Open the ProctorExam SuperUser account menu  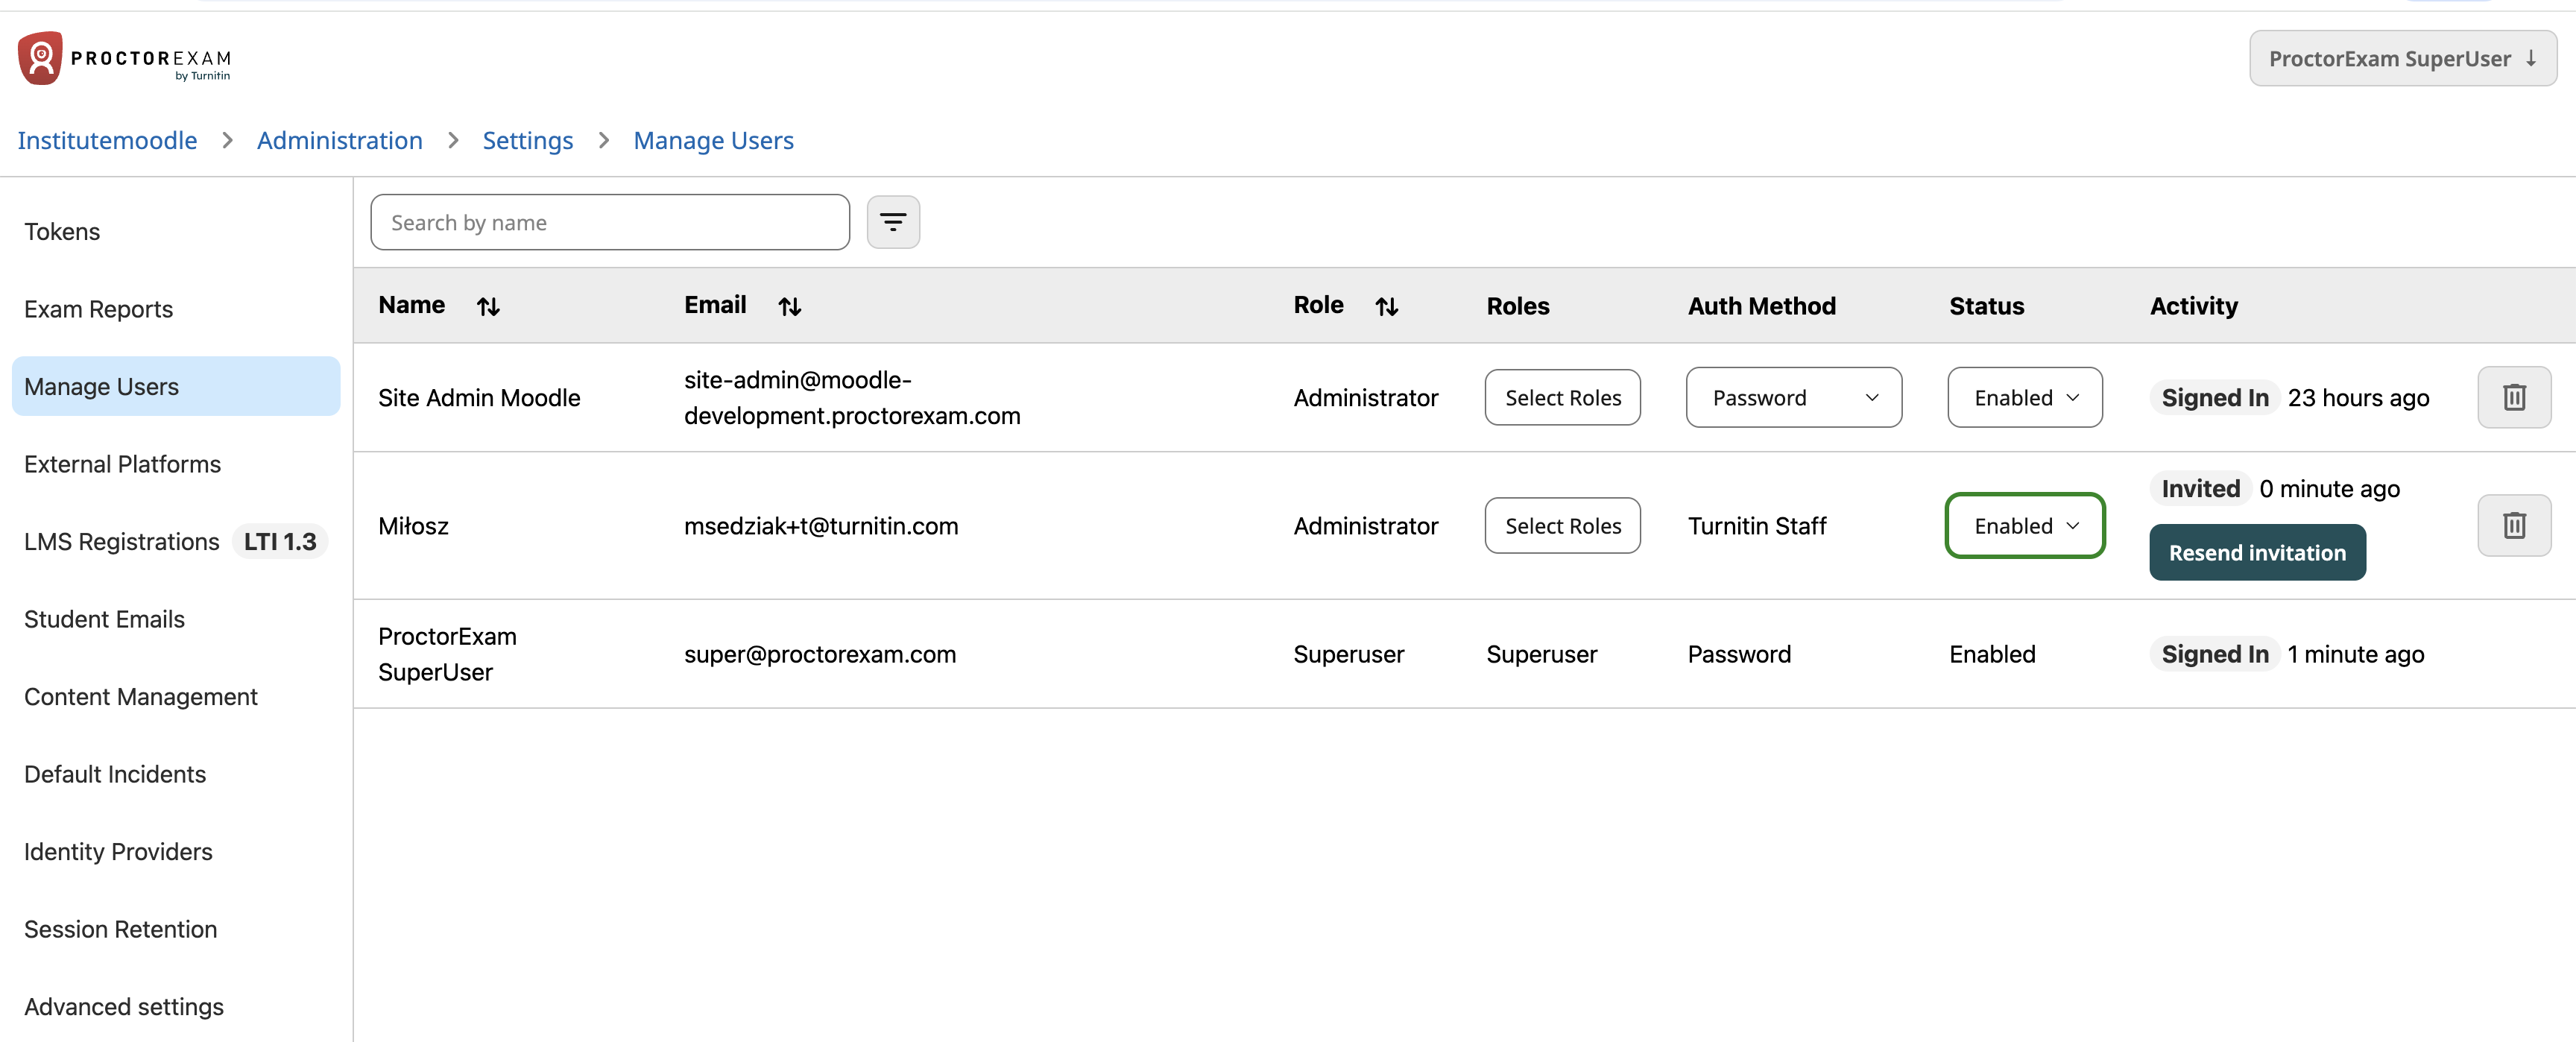pos(2402,59)
